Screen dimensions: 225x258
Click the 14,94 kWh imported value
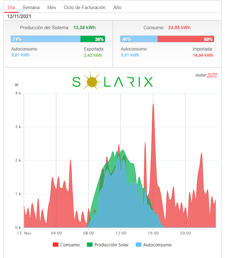tap(203, 55)
